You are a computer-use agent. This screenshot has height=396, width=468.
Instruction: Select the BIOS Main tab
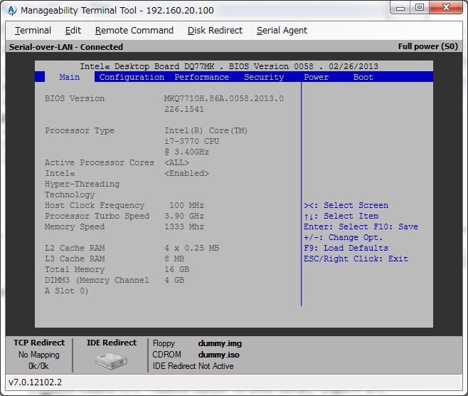coord(70,77)
